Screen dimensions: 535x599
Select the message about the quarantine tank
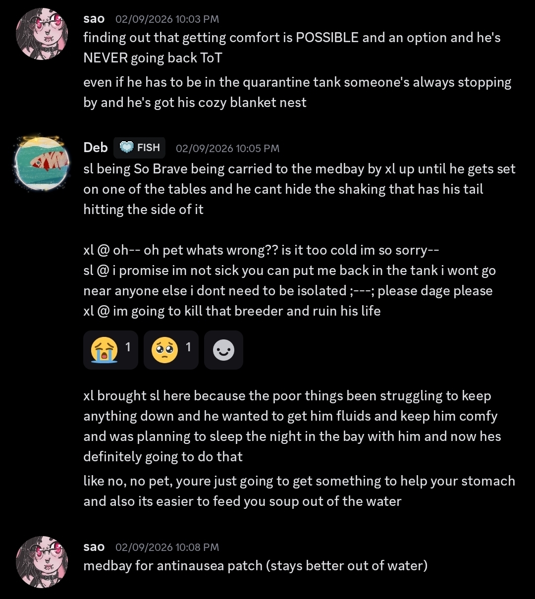tap(297, 92)
